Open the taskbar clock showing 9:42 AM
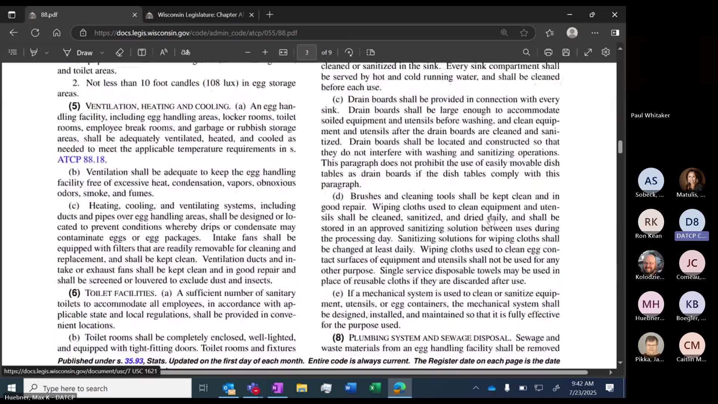The height and width of the screenshot is (404, 718). click(583, 388)
